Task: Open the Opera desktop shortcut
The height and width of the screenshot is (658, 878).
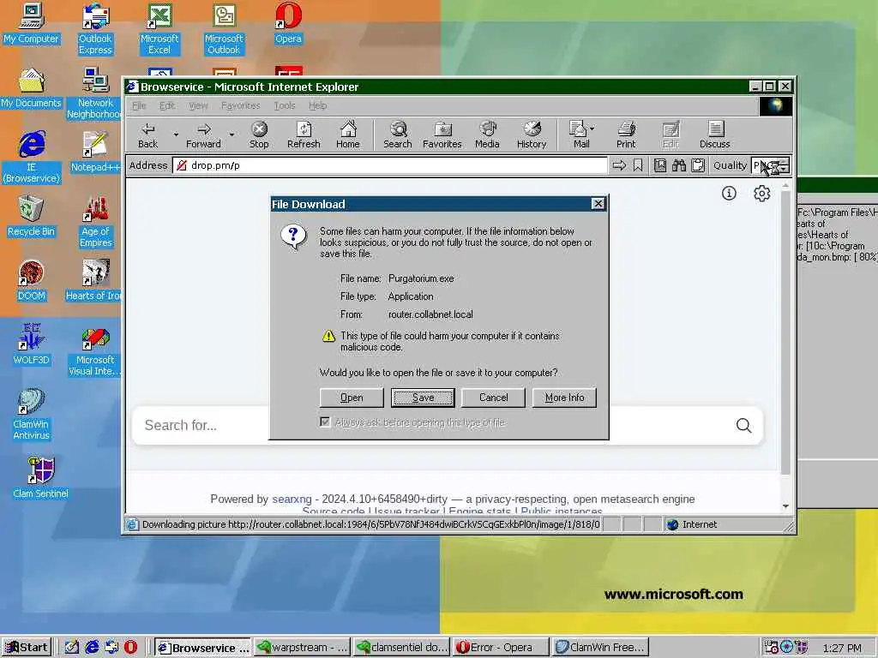Action: (x=288, y=23)
